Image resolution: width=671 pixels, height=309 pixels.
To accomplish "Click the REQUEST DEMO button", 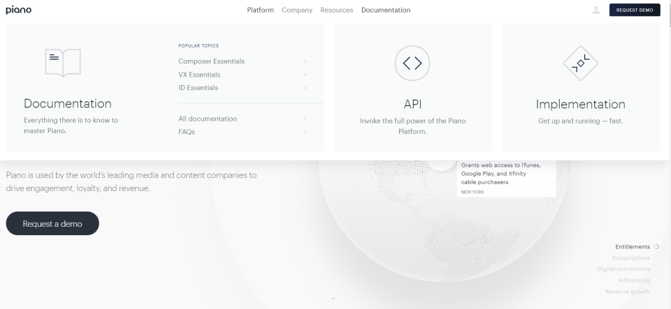I will 635,10.
